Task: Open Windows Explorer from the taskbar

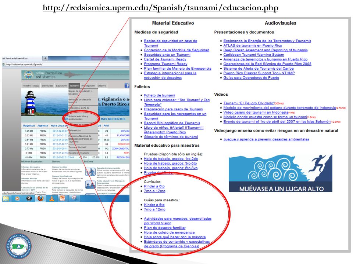Action: (6, 198)
